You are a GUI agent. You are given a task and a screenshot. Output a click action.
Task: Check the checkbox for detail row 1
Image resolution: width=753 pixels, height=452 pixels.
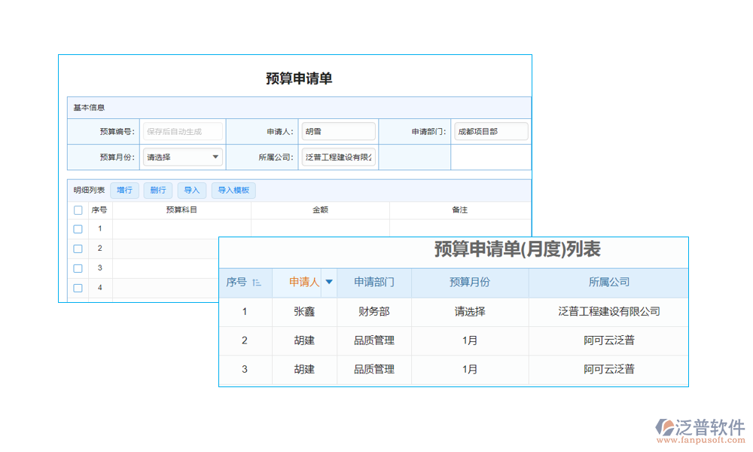(x=78, y=228)
